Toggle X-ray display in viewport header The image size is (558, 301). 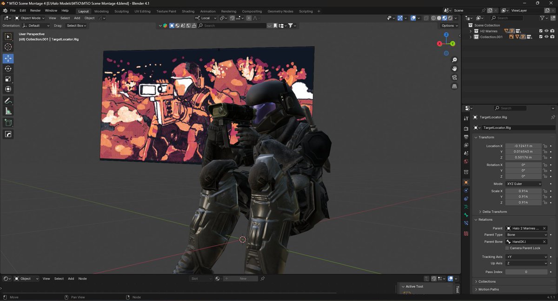coord(426,18)
